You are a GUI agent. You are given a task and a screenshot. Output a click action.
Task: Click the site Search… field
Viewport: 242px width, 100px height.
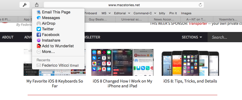pyautogui.click(x=225, y=37)
